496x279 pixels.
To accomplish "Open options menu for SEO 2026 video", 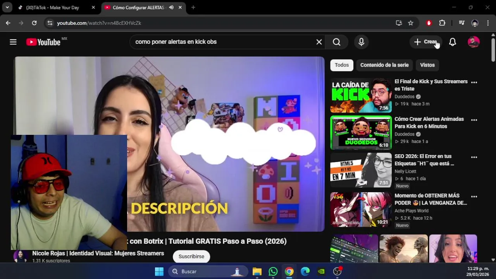I will click(474, 157).
